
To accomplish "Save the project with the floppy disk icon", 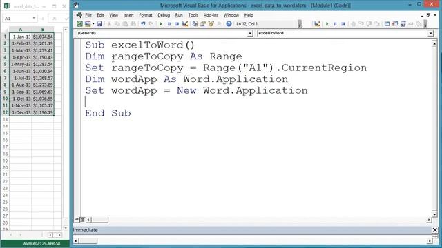I will click(x=99, y=24).
